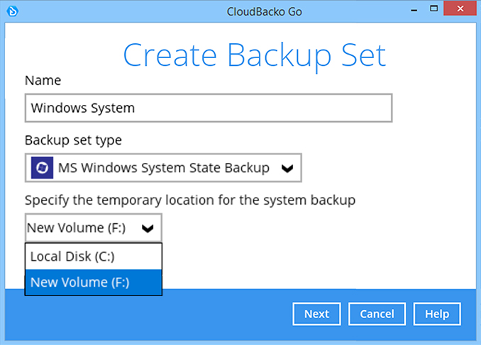The width and height of the screenshot is (481, 345).
Task: Collapse the temporary location dropdown arrow
Action: [148, 228]
